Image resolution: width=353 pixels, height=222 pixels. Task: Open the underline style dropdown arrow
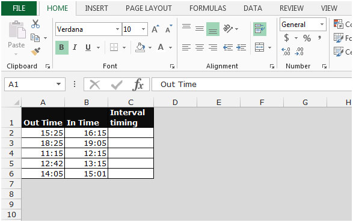pos(99,47)
